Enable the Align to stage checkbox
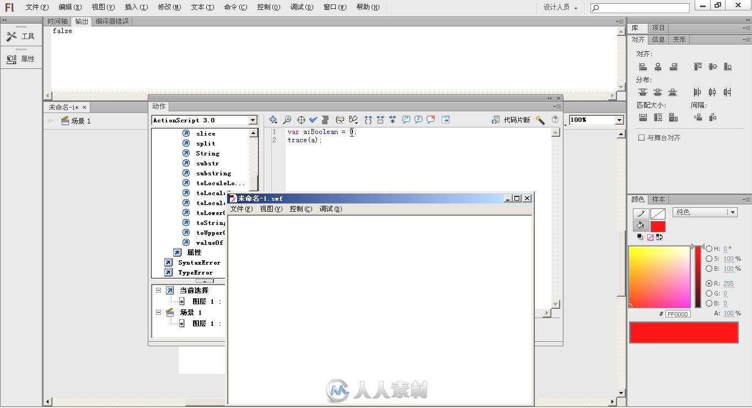Viewport: 752px width, 408px height. pos(641,138)
